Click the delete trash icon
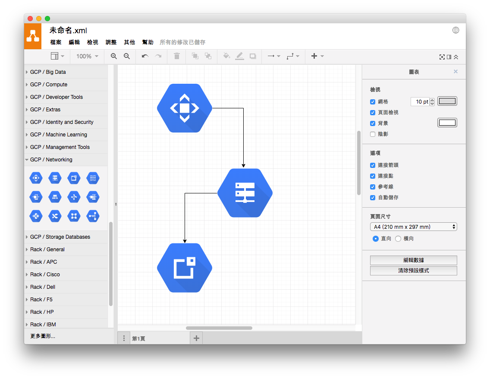The image size is (490, 379). click(x=176, y=56)
